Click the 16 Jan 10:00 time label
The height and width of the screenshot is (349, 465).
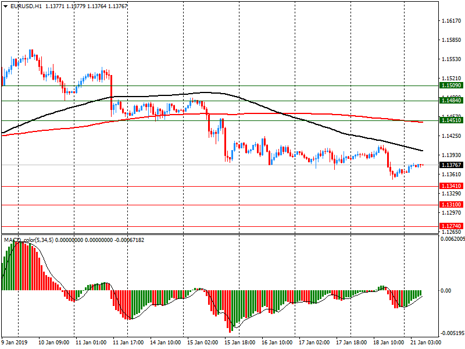click(x=277, y=343)
